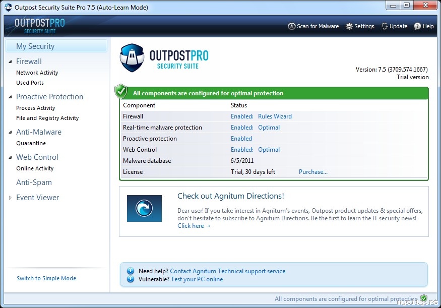Click the Malware database row label
Viewport: 441px width, 308px height.
[x=147, y=161]
